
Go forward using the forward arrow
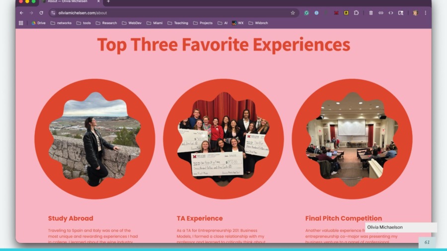(31, 13)
